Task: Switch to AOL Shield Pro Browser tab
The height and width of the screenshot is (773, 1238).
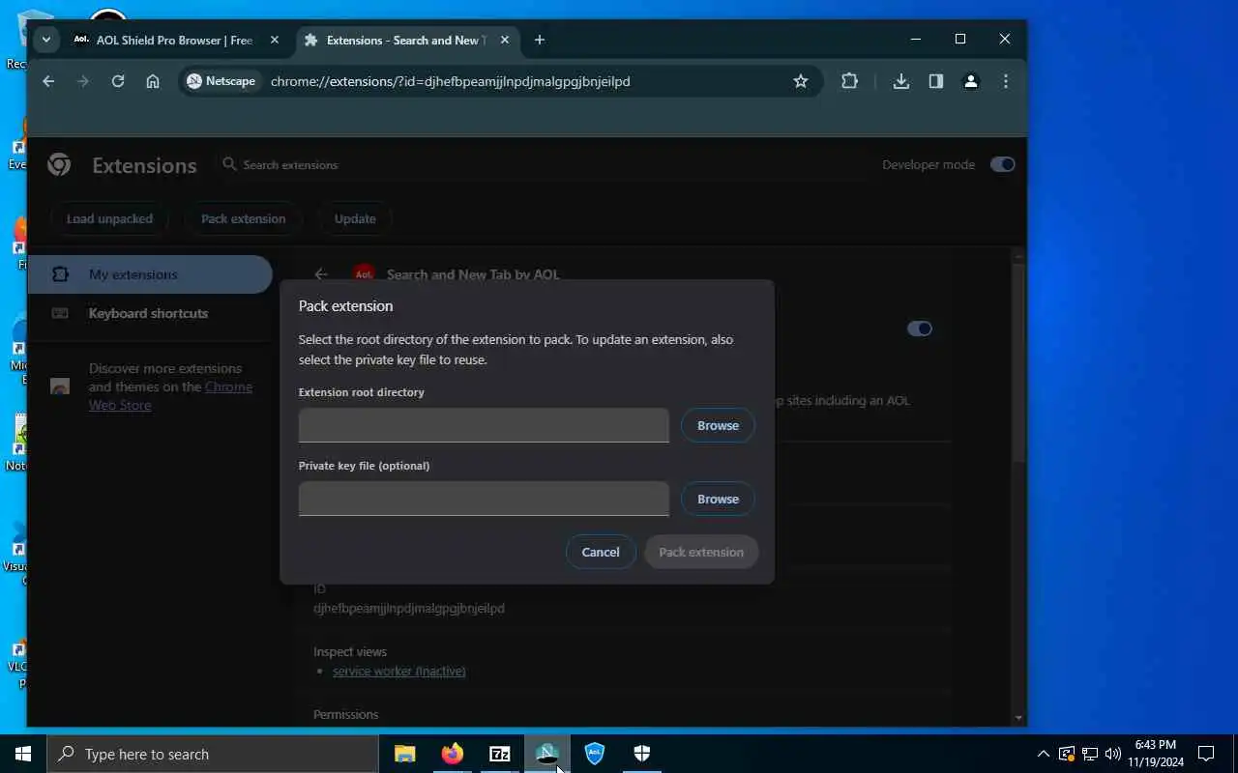Action: (176, 40)
